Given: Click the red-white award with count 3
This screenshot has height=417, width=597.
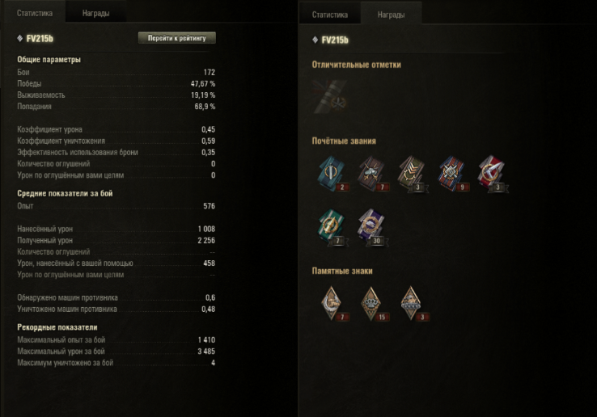Looking at the screenshot, I should tap(493, 174).
